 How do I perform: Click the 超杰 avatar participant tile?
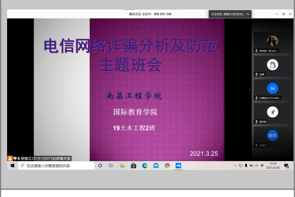click(x=272, y=136)
